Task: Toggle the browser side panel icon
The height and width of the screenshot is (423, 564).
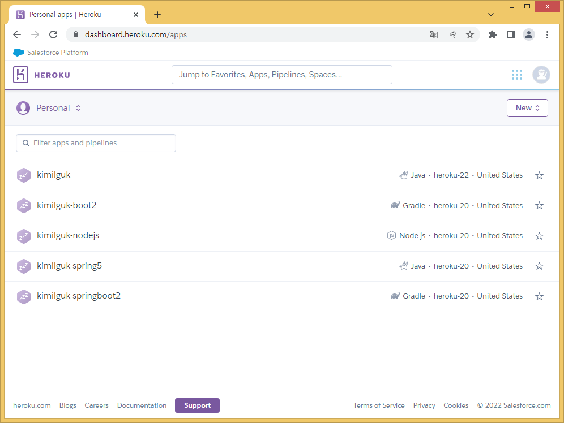Action: click(510, 34)
